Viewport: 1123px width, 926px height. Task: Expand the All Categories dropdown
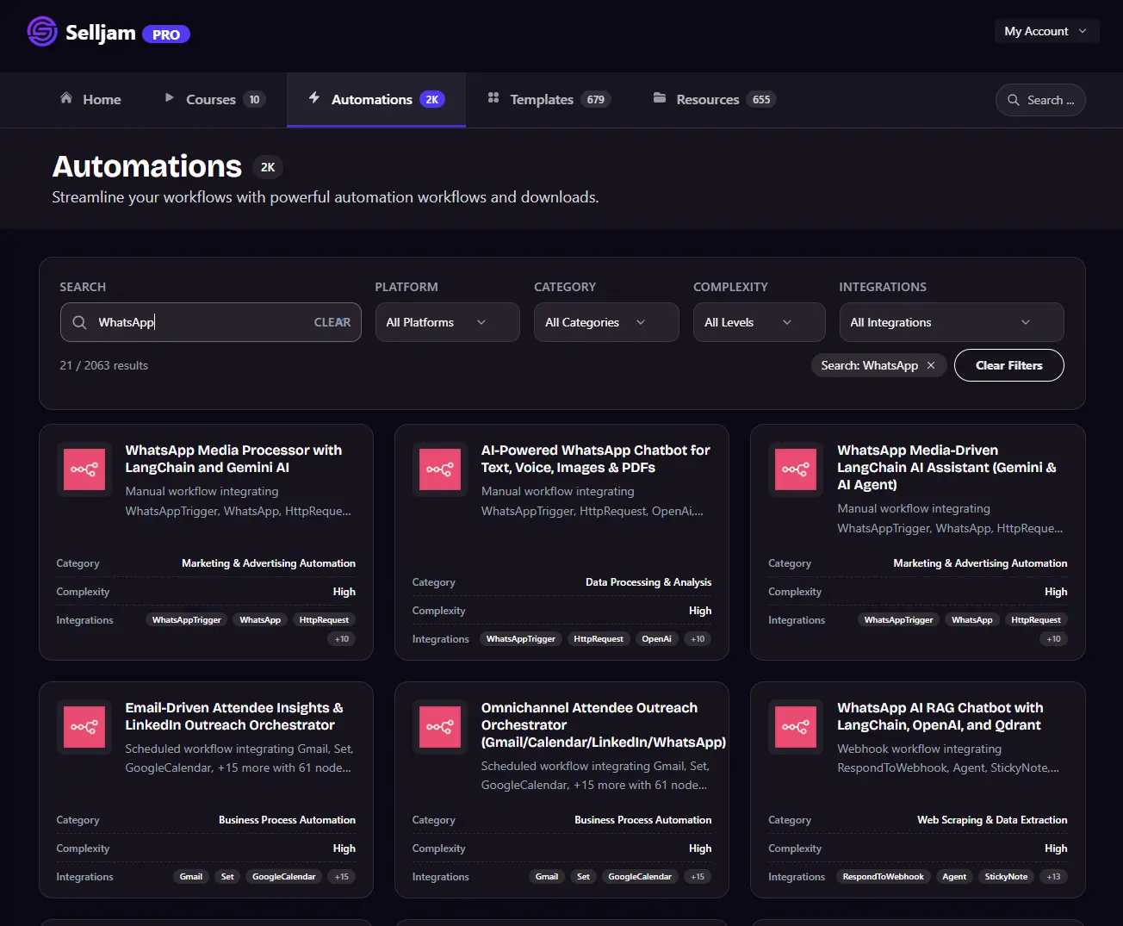pos(606,322)
